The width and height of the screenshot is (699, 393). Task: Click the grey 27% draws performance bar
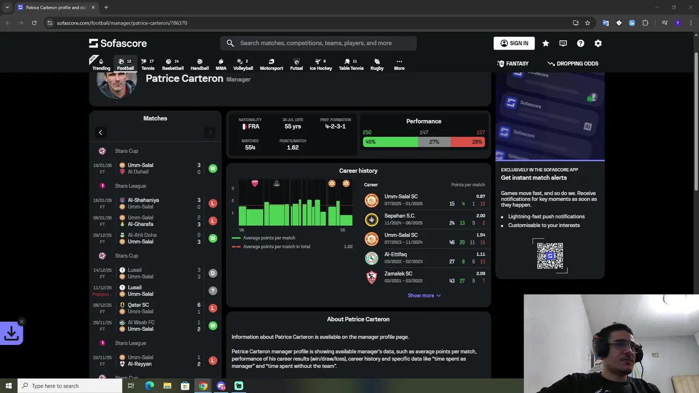(x=434, y=142)
